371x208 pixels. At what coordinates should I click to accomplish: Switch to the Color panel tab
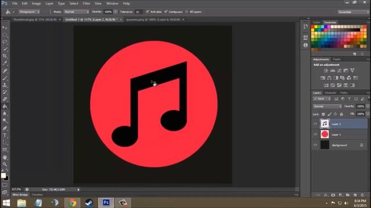[317, 23]
